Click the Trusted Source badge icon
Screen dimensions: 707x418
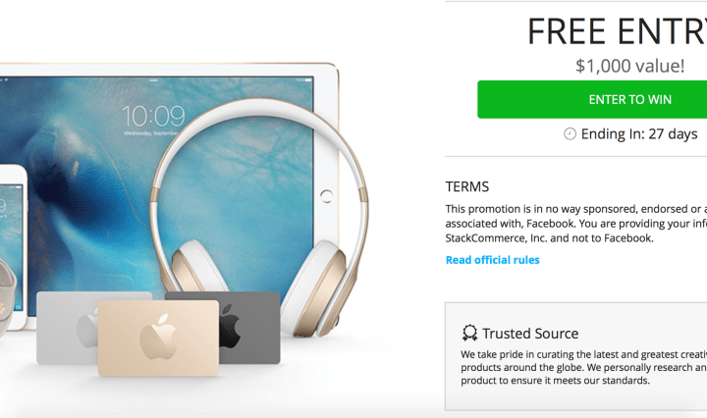click(469, 333)
